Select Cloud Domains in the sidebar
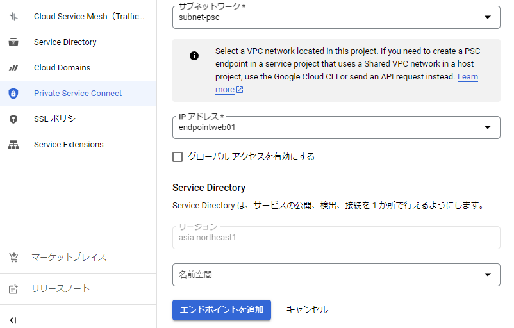The width and height of the screenshot is (514, 328). tap(62, 68)
